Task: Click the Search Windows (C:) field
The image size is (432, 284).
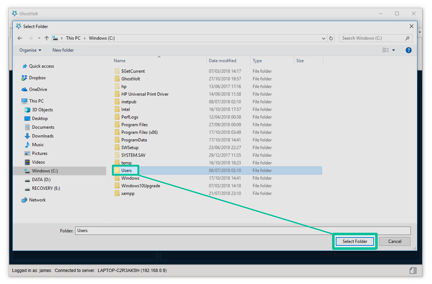Action: tap(372, 38)
